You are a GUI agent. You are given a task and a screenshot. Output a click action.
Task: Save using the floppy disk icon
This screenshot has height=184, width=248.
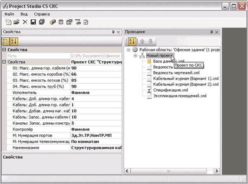click(x=33, y=22)
